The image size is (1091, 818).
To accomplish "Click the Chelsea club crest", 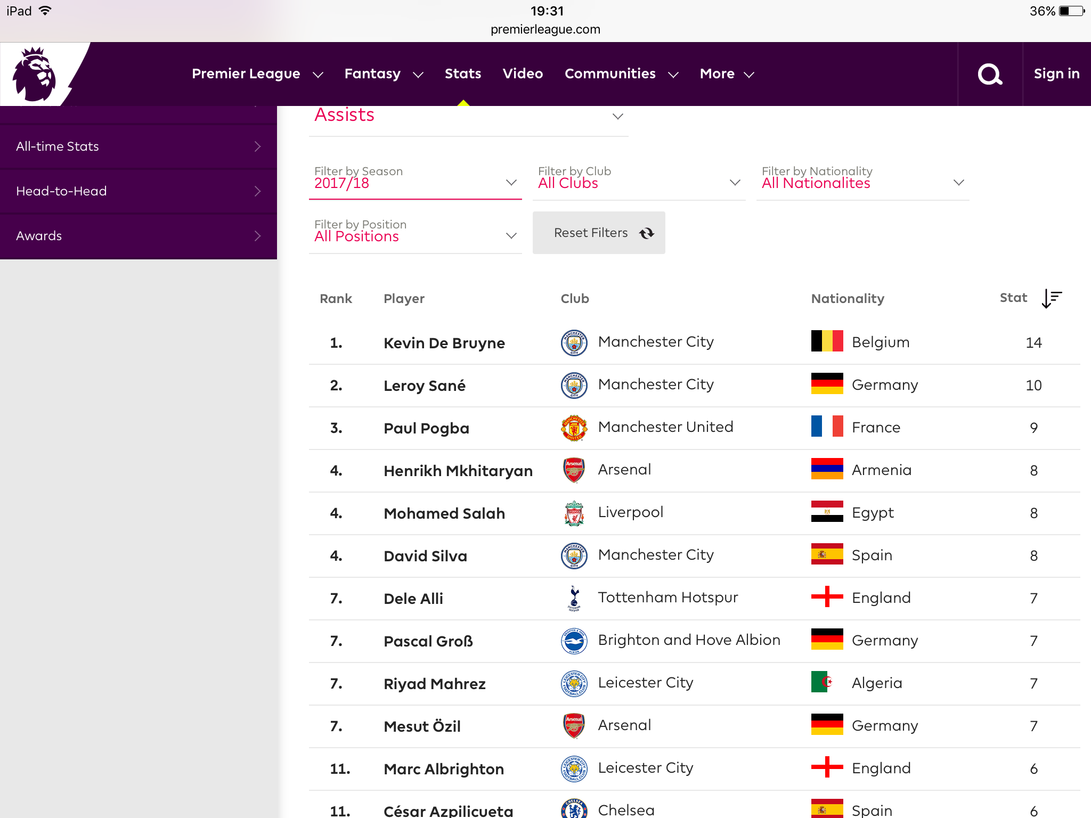I will point(574,808).
